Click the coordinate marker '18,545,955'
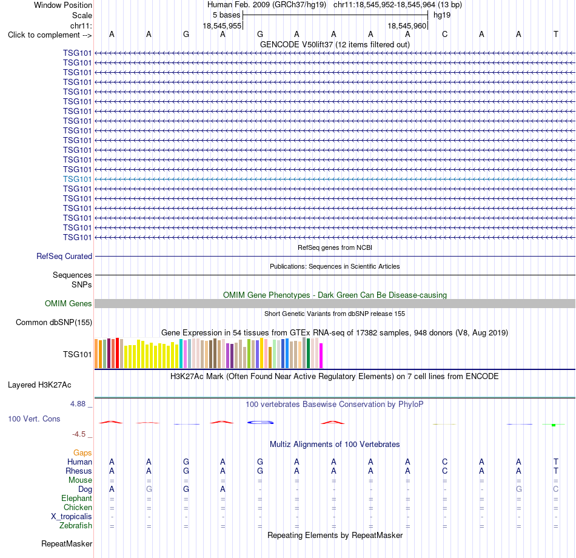The image size is (576, 558). 222,25
